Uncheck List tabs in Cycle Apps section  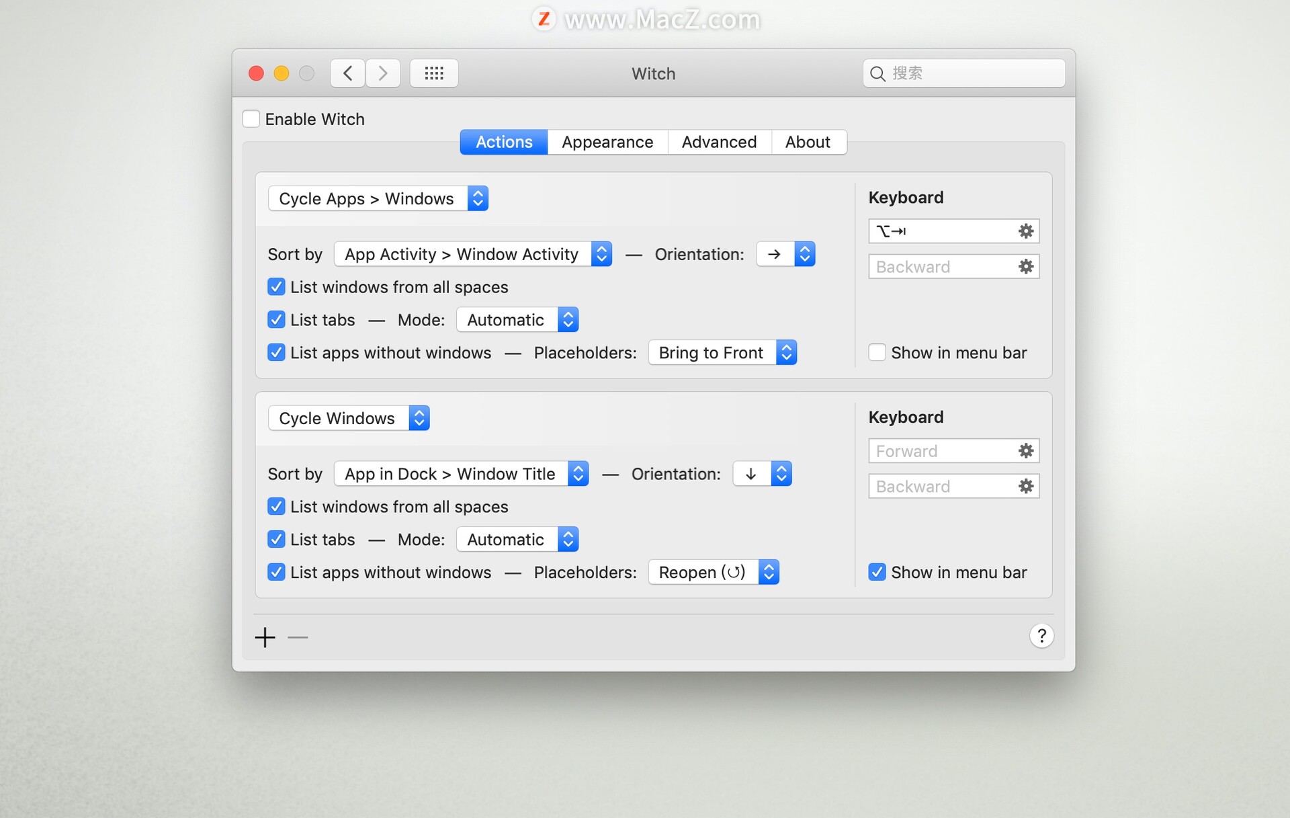tap(276, 320)
